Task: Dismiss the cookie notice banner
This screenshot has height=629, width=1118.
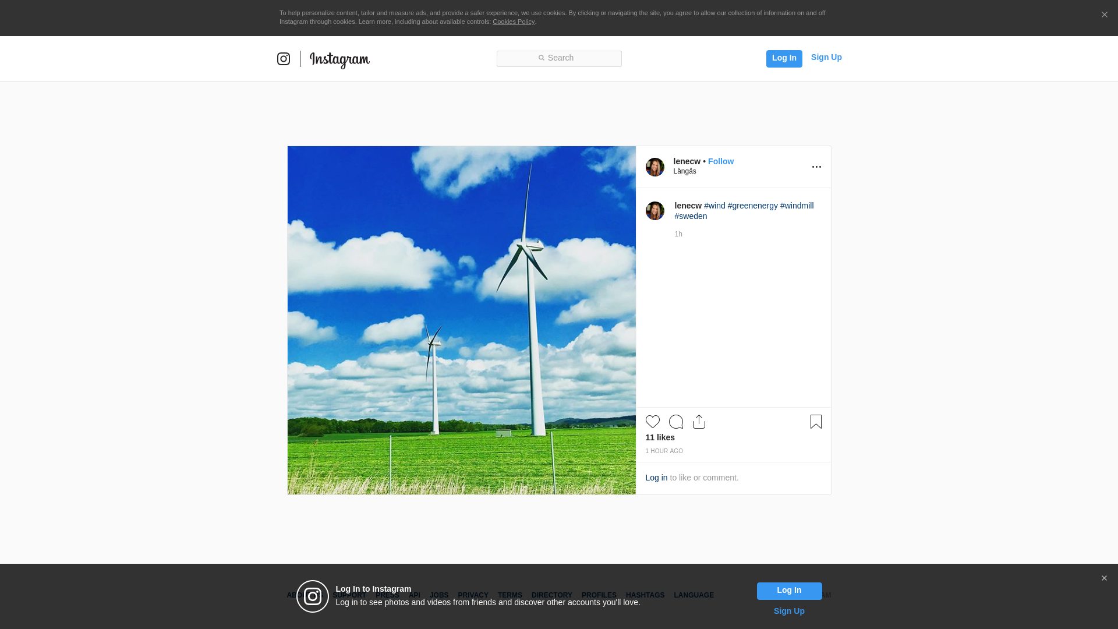Action: point(1104,15)
